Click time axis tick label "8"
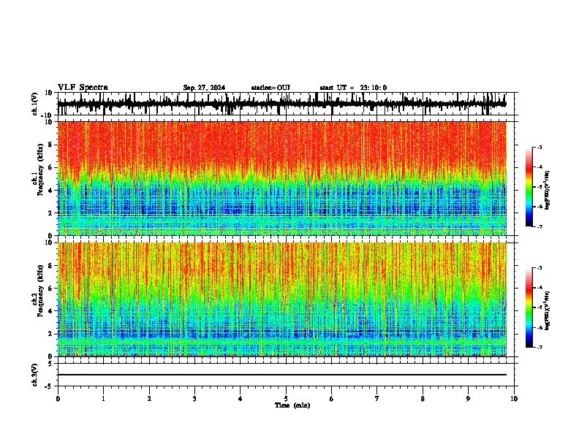 point(423,399)
